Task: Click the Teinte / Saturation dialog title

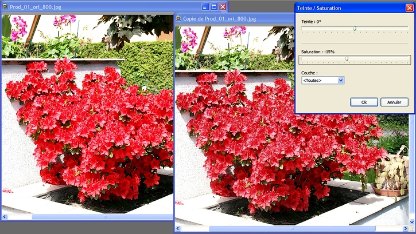Action: coord(319,8)
